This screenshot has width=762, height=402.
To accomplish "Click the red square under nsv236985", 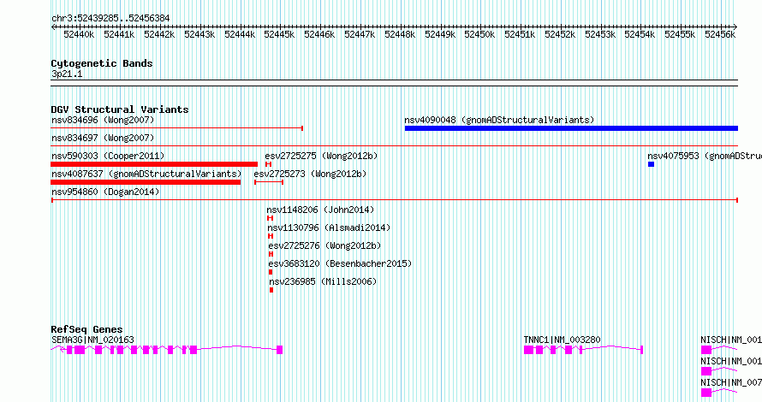I will (x=271, y=290).
